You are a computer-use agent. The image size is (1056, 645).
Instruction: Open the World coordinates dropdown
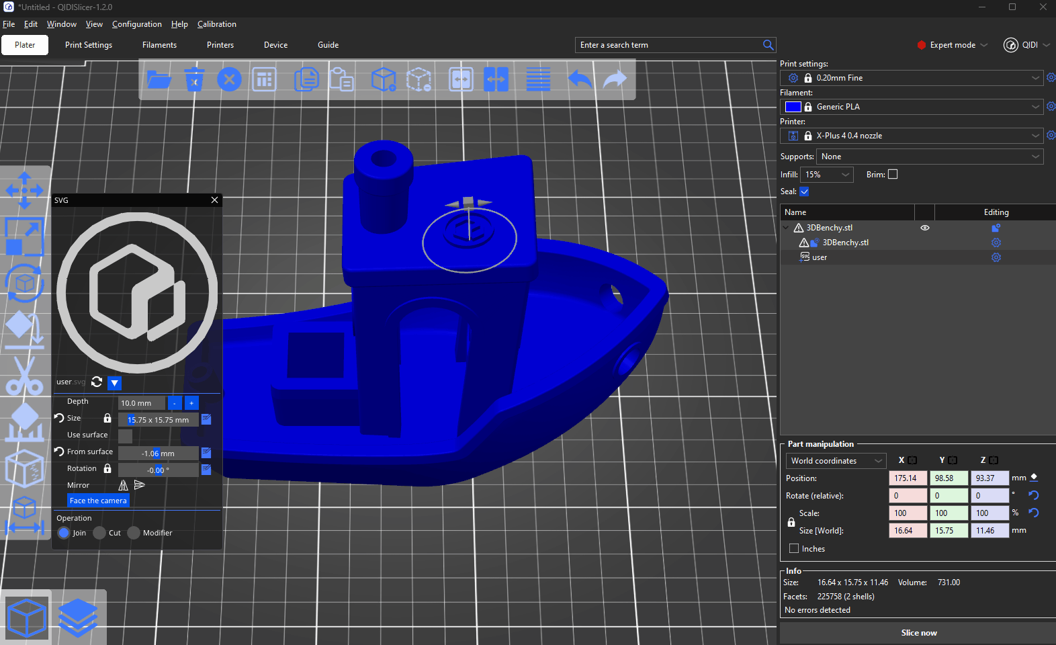coord(836,461)
